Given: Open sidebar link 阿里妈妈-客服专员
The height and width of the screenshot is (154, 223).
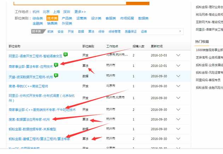Looking at the screenshot, I should coord(208,80).
